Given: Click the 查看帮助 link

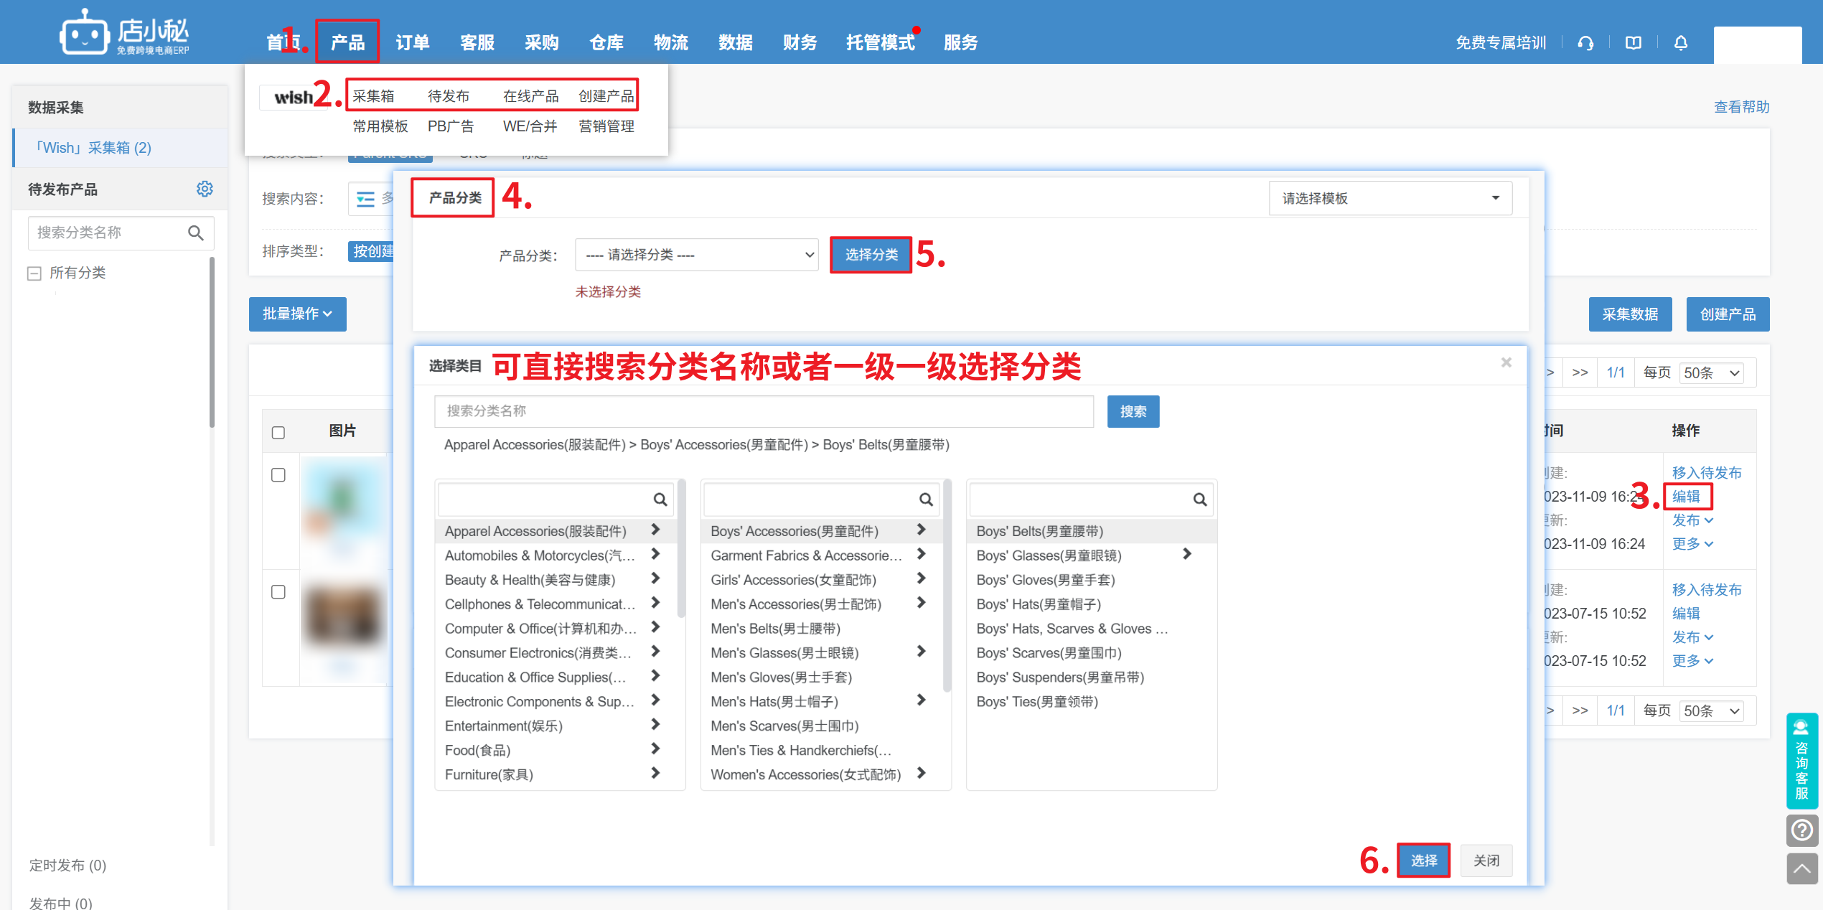Looking at the screenshot, I should tap(1741, 107).
